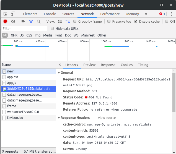Open the Performance tab
Viewport: 176px width, 154px height.
(110, 14)
